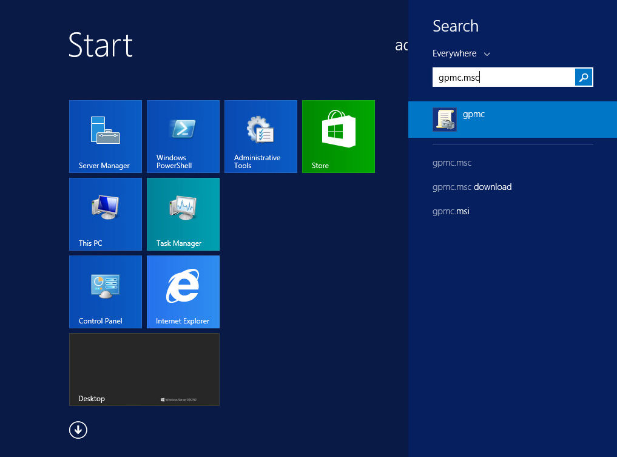Open Administrative Tools tile
The width and height of the screenshot is (617, 457).
(261, 136)
